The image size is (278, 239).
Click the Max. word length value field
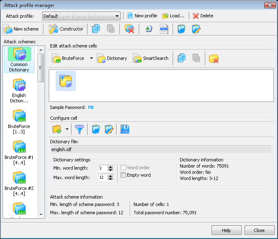103,177
